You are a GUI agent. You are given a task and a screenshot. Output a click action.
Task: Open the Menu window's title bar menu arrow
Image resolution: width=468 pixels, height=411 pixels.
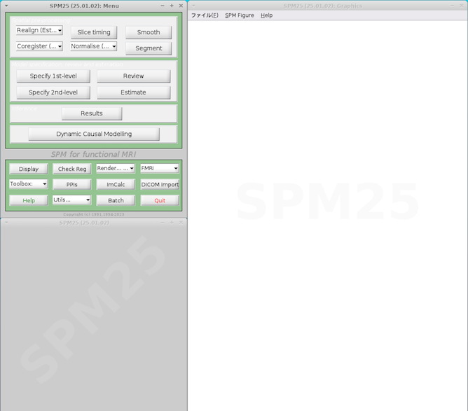tap(6, 6)
